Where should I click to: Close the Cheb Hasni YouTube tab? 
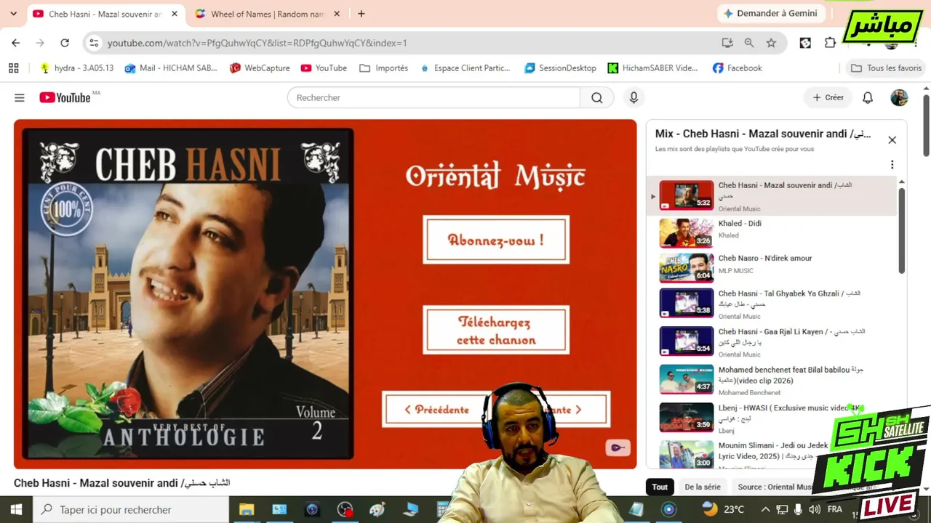[174, 14]
